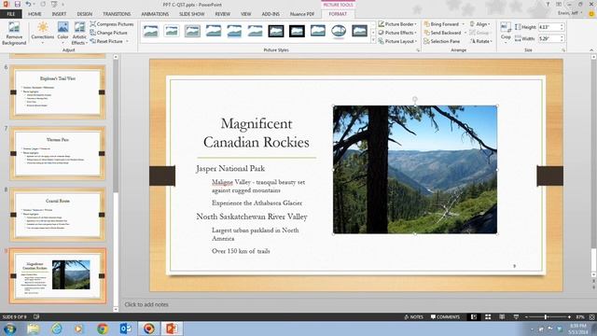Click the picture Width field

pyautogui.click(x=548, y=38)
